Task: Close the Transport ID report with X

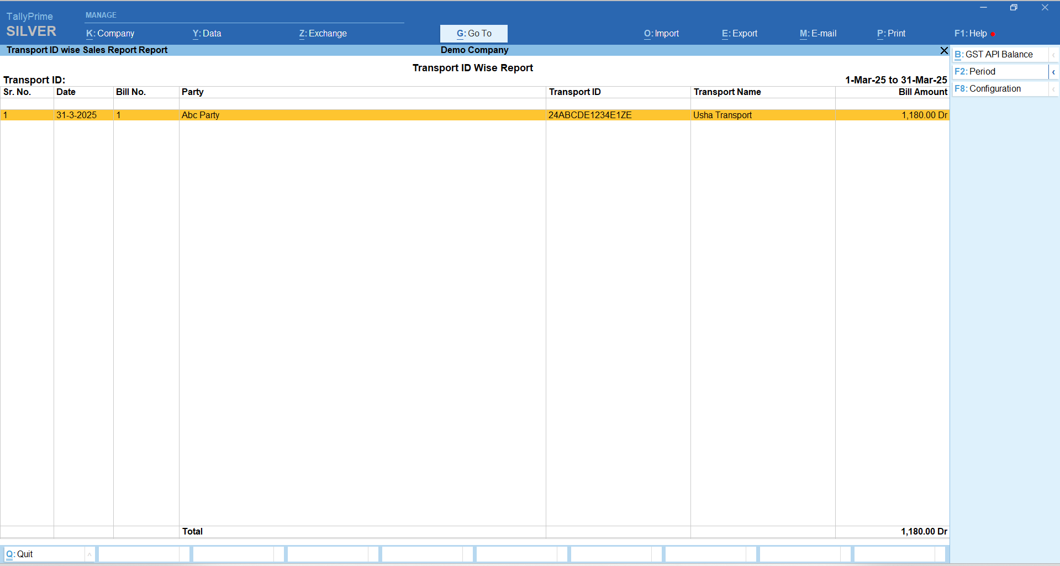Action: [943, 50]
